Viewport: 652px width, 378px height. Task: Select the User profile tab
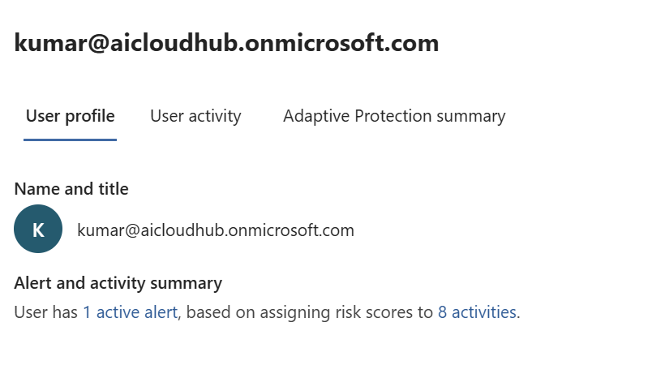point(70,116)
